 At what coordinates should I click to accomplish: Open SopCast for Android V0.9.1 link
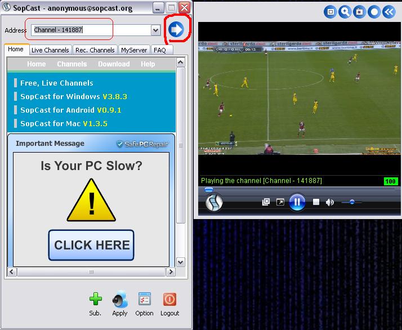click(x=70, y=110)
